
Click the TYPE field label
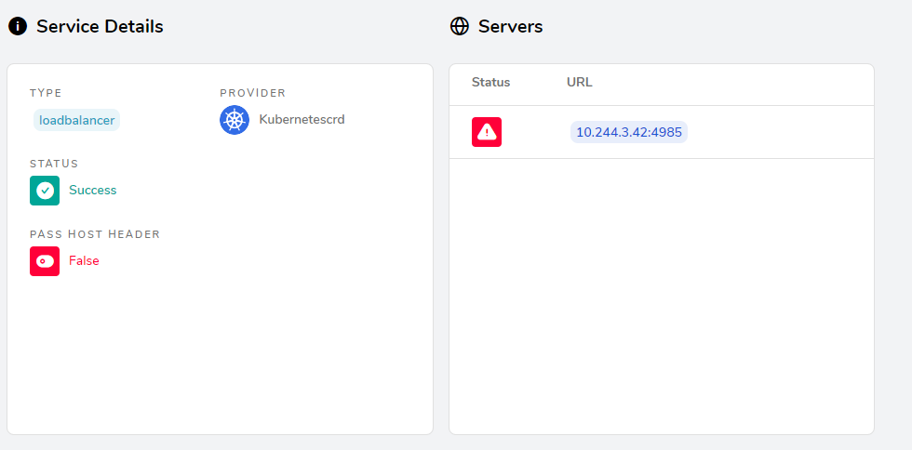point(46,93)
